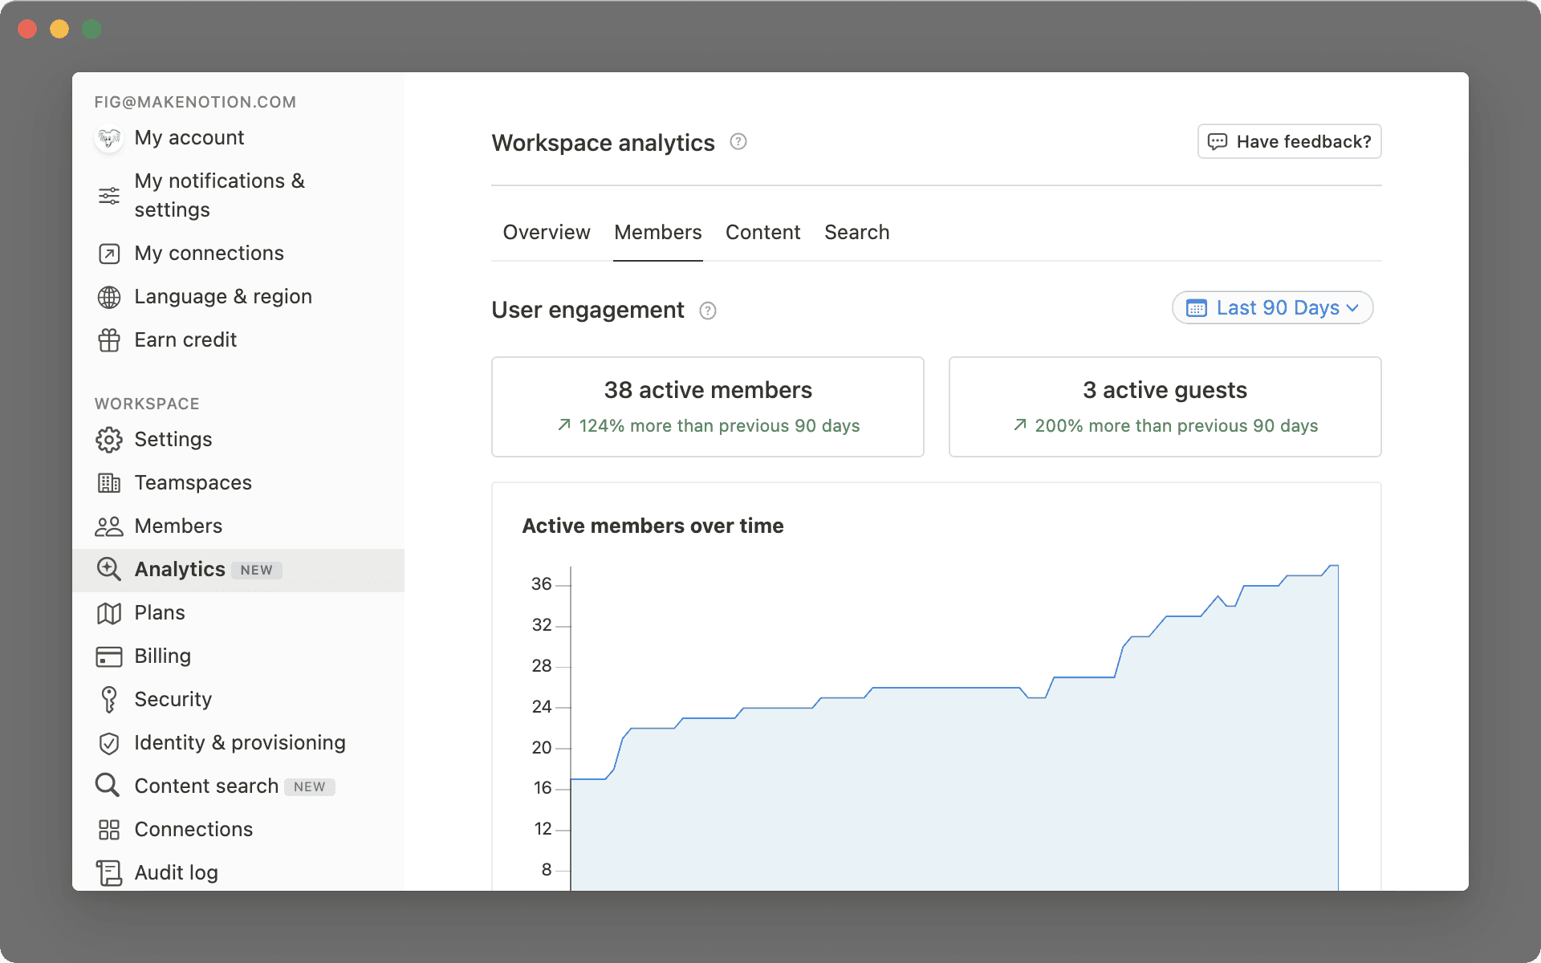
Task: Click the Teamspaces building icon
Action: 109,482
